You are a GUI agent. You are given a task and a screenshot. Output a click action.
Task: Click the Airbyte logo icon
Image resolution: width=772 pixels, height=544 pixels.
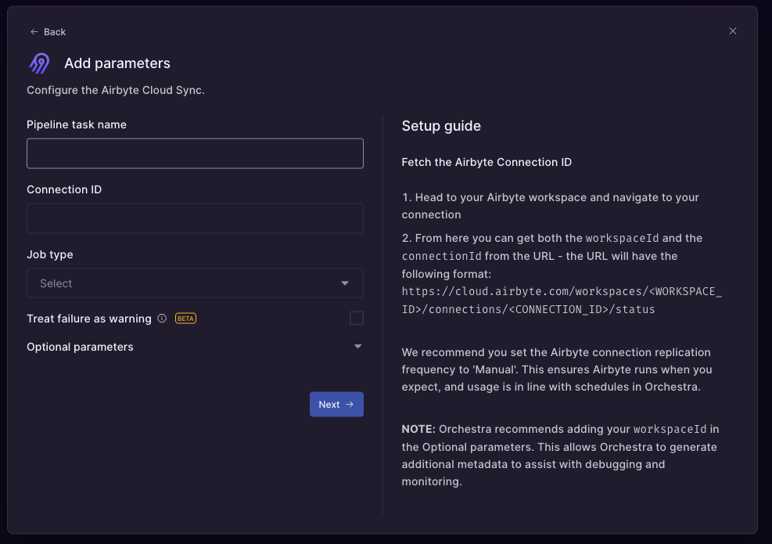point(39,63)
